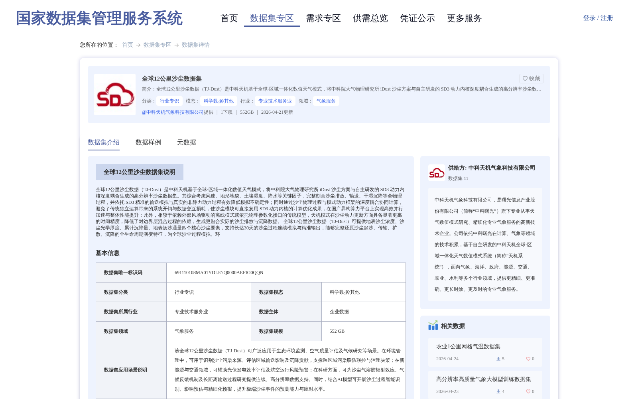Click heart icon on 高分辨率高质量气象大模型训练数据集 card
Viewport: 638px width, 399px height.
(x=528, y=391)
